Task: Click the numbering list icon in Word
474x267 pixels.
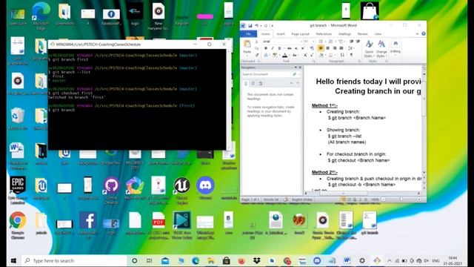Action: pyautogui.click(x=331, y=42)
